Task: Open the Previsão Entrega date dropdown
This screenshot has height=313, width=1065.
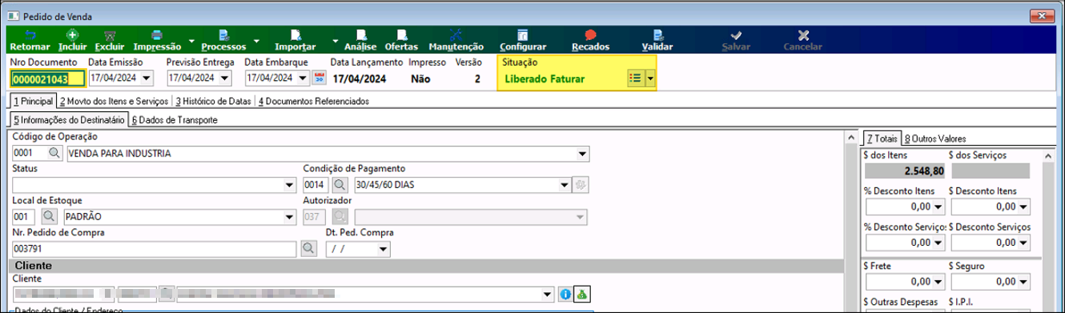Action: point(225,78)
